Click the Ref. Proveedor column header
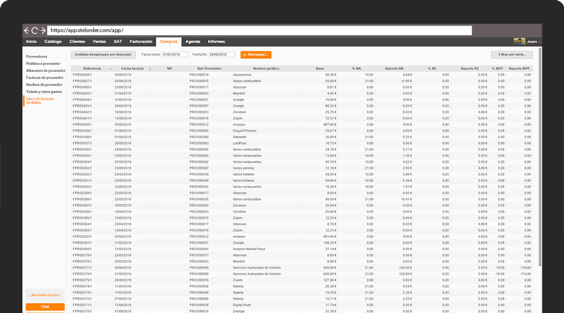 209,68
